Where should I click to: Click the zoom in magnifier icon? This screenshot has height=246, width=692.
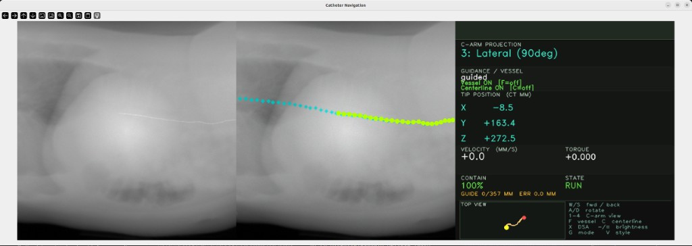point(60,16)
